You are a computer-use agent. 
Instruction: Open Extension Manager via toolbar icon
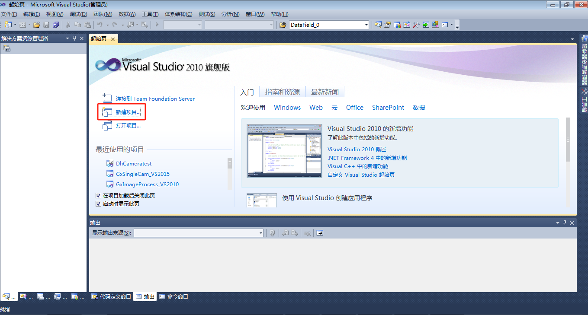[435, 25]
